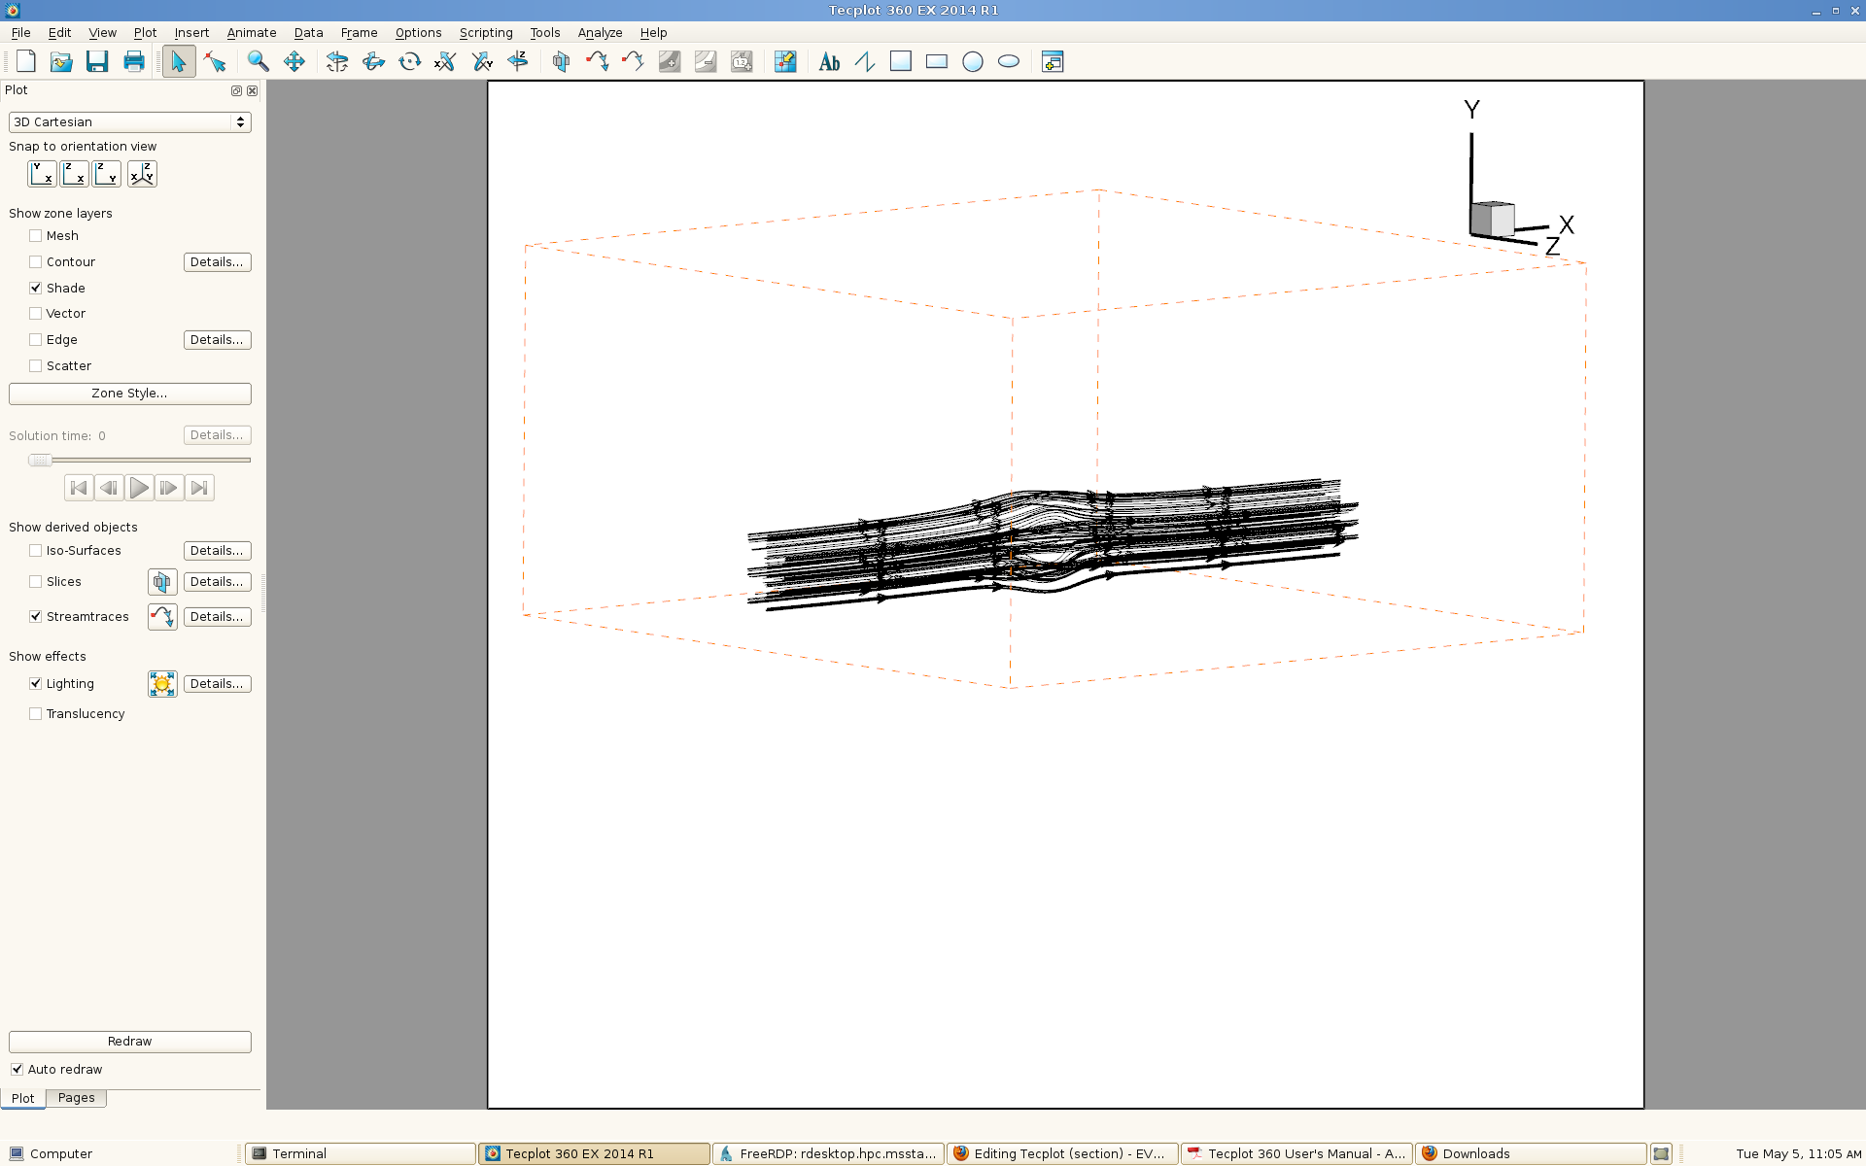This screenshot has height=1166, width=1866.
Task: Click the Zoom magnifier tool
Action: pos(258,61)
